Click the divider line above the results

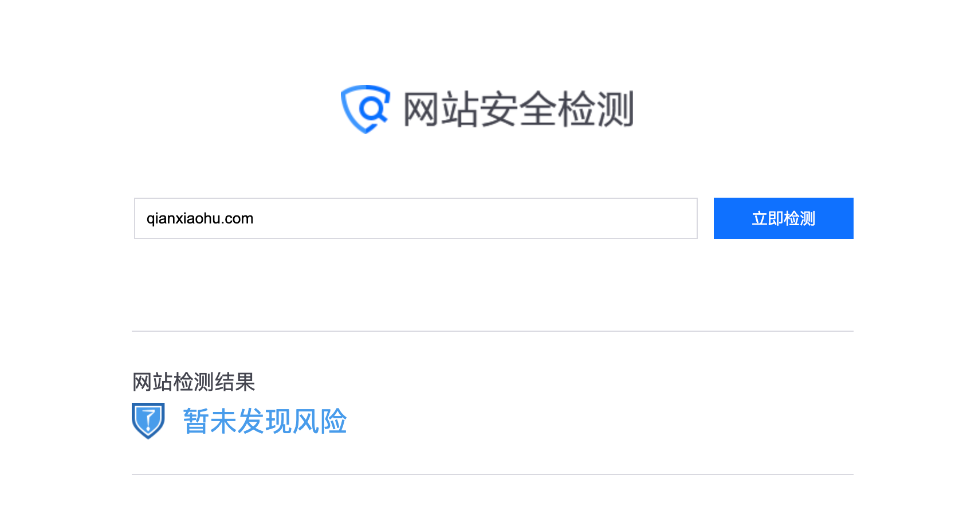pyautogui.click(x=493, y=331)
